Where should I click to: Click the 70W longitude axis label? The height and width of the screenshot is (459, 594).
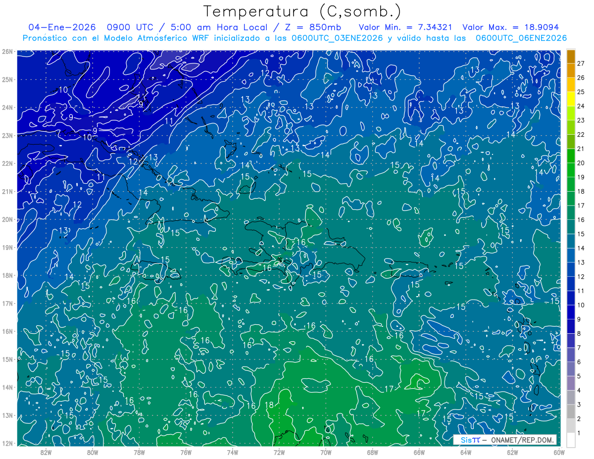pos(326,452)
